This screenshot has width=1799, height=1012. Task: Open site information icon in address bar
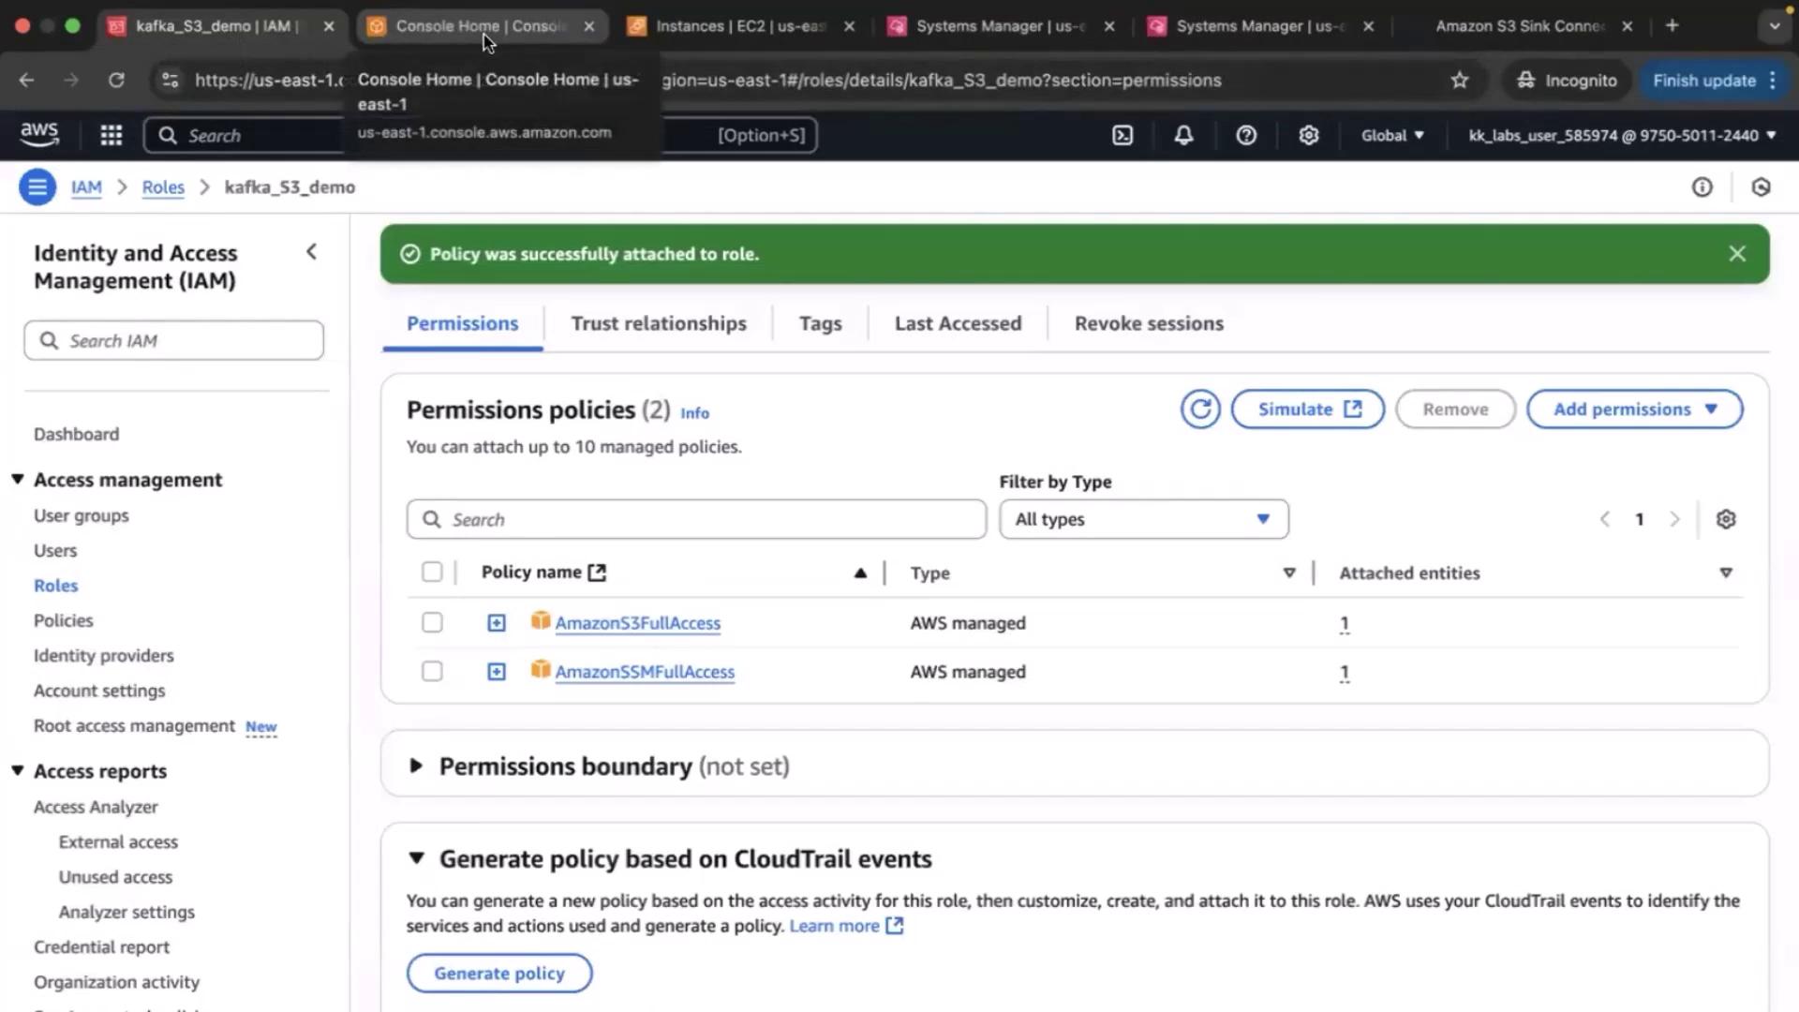[x=170, y=81]
